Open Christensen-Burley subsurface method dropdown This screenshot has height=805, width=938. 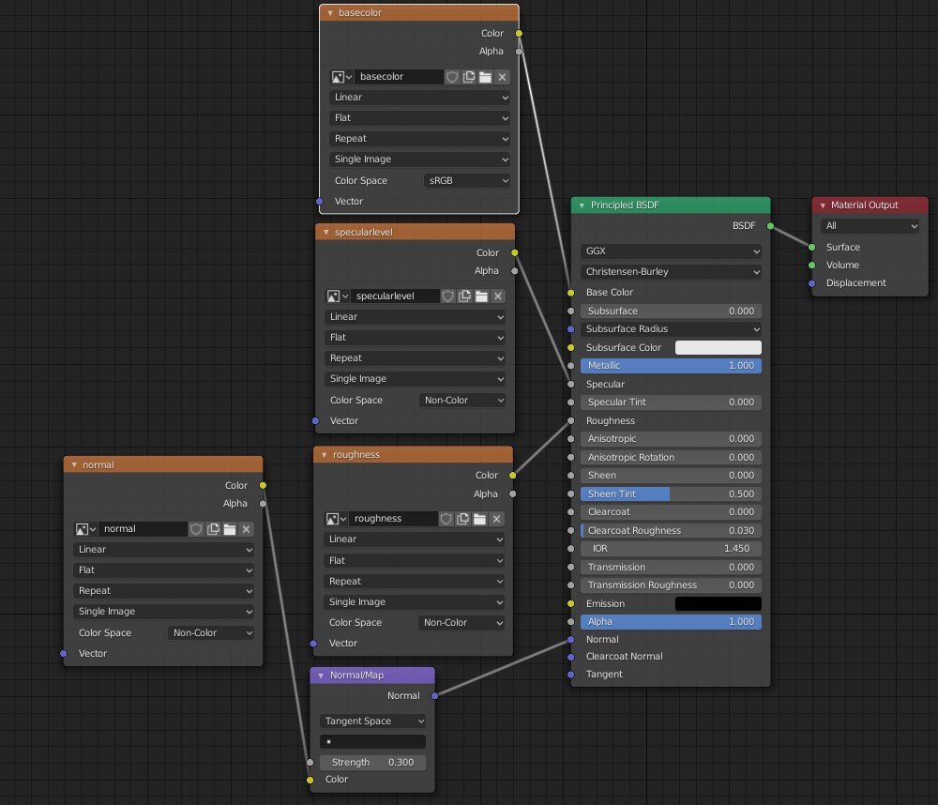(671, 272)
